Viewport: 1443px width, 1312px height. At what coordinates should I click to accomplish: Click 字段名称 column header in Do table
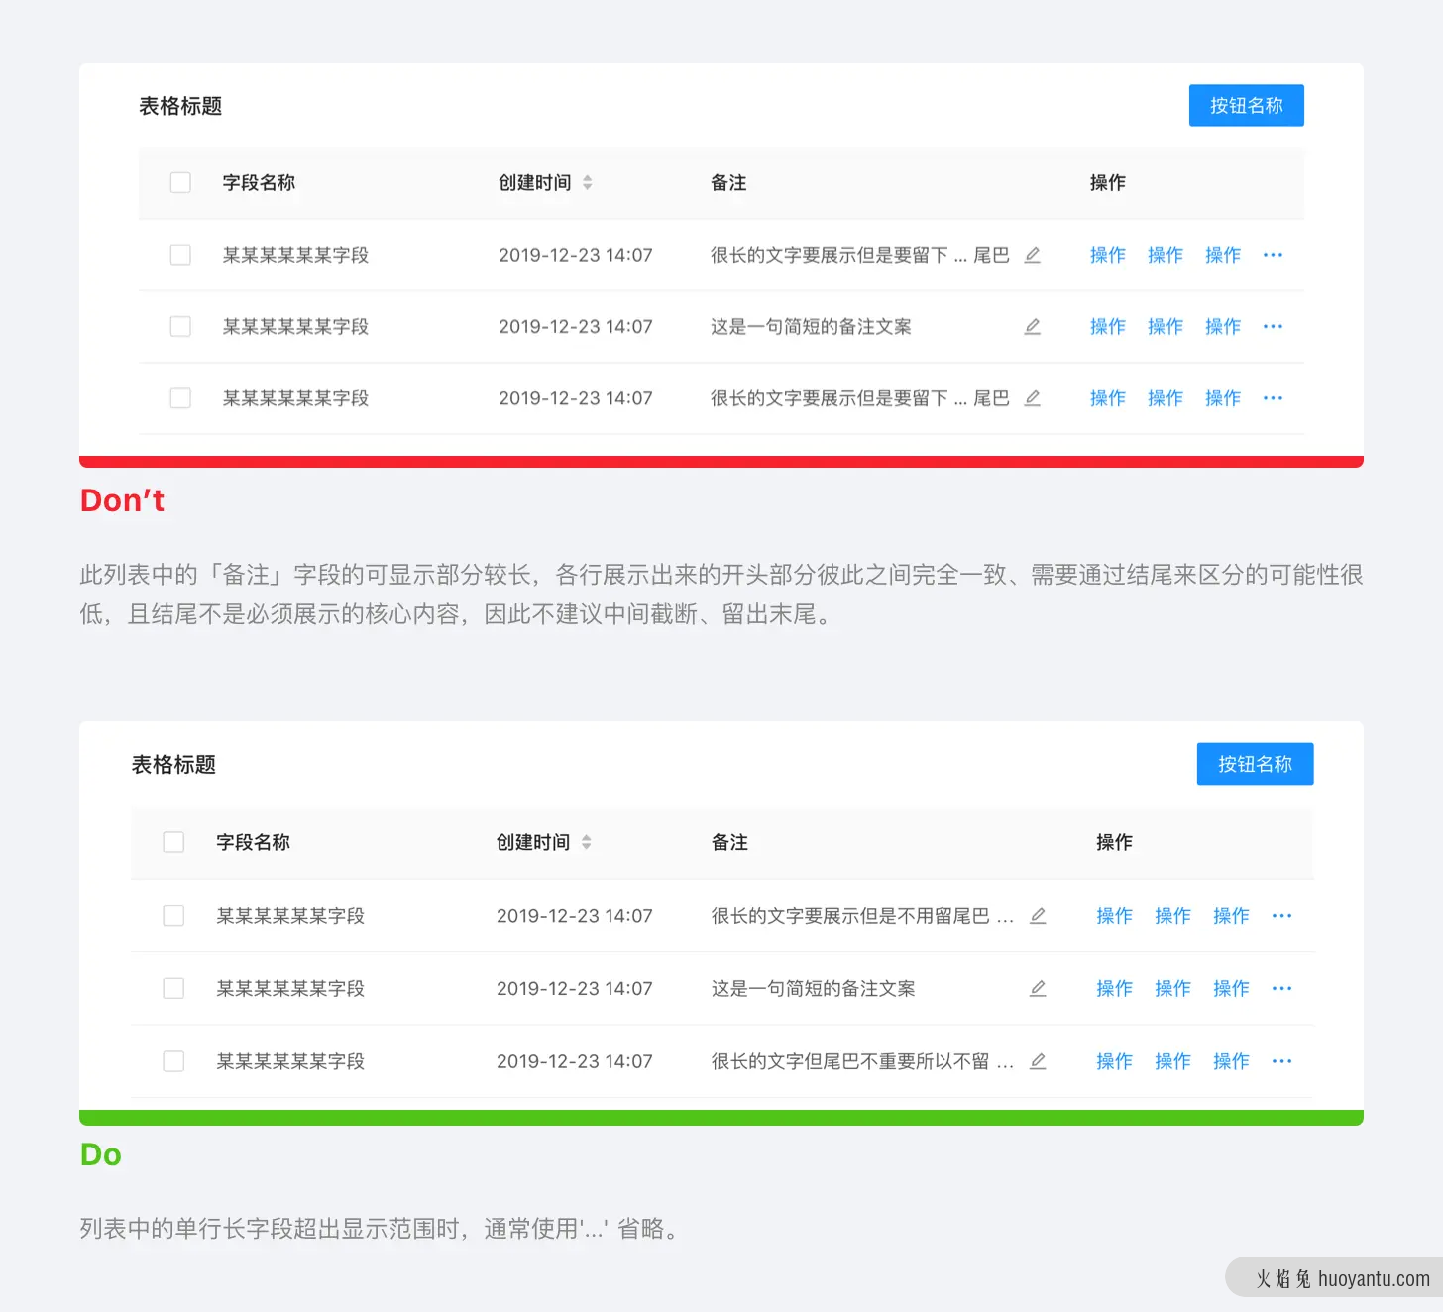click(x=253, y=842)
